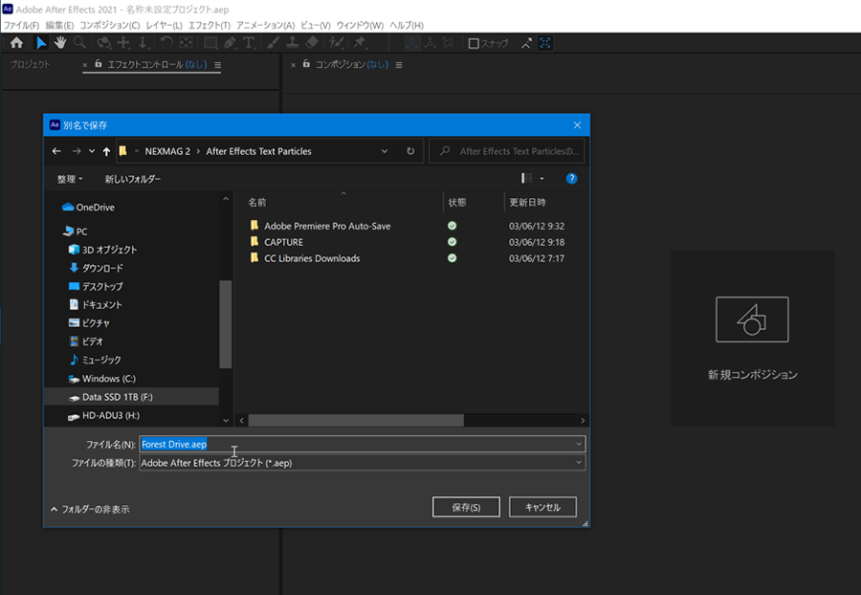Toggle lock on エフェクトコントロール panel
861x595 pixels.
tap(99, 64)
